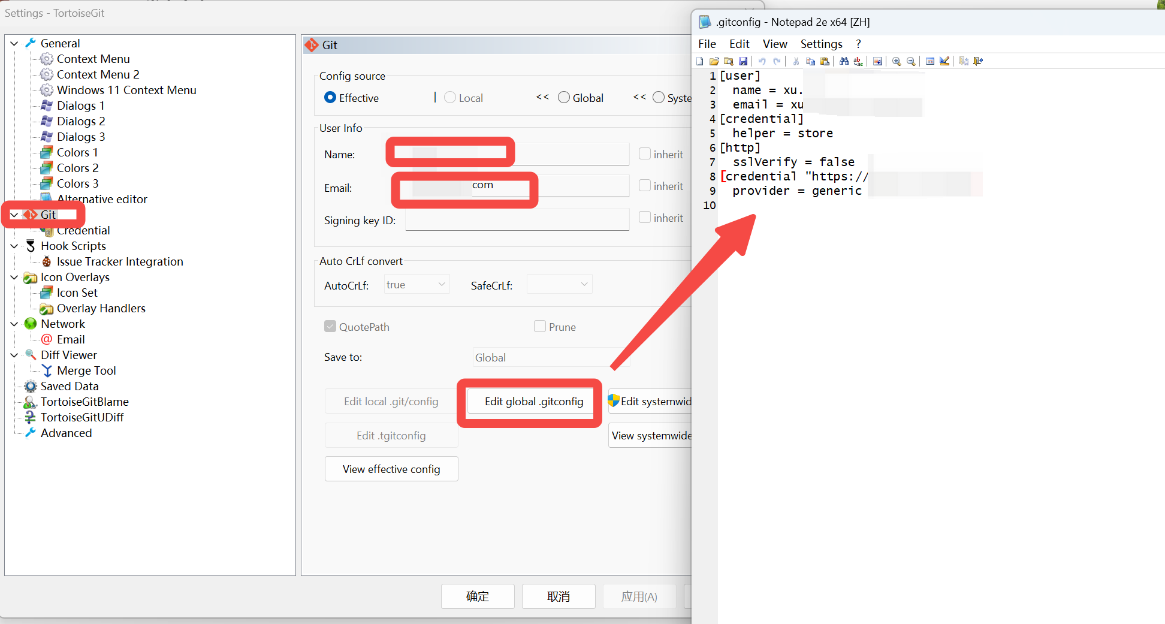The height and width of the screenshot is (624, 1165).
Task: Open the Edit menu in Notepad2
Action: [x=740, y=44]
